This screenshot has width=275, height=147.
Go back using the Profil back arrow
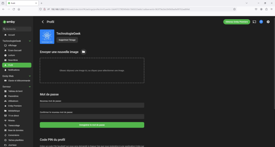pos(42,22)
